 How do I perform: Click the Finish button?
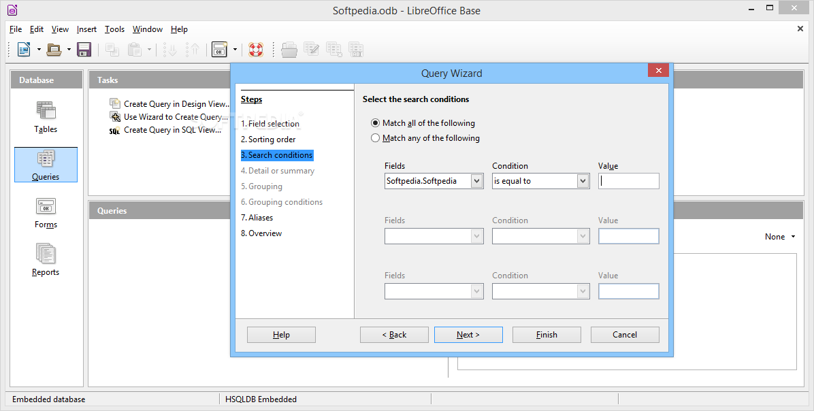pos(547,335)
